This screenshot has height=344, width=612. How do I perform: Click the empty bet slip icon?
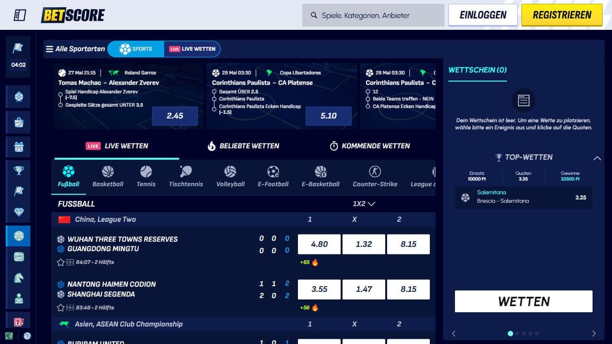coord(524,100)
